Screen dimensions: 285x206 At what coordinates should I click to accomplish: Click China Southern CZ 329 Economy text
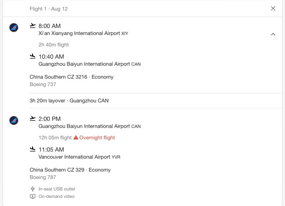coord(70,170)
